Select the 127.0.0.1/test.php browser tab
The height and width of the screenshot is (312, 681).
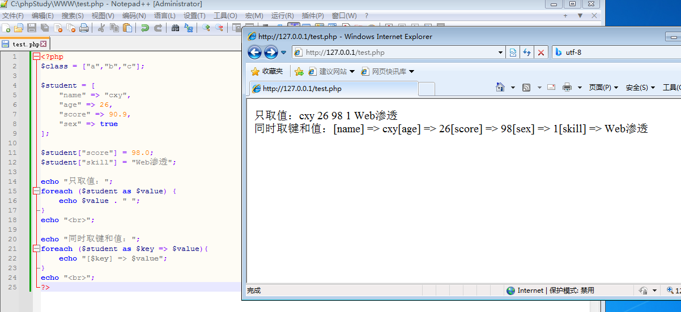(334, 89)
